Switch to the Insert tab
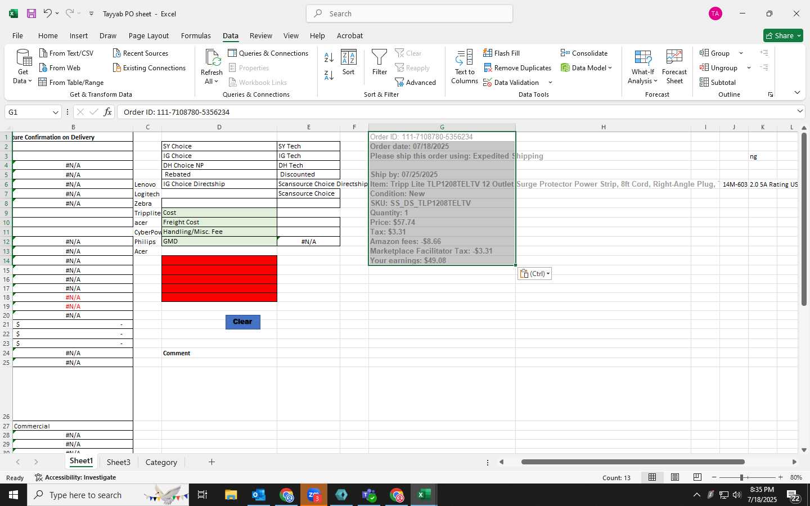The height and width of the screenshot is (506, 810). [x=79, y=35]
